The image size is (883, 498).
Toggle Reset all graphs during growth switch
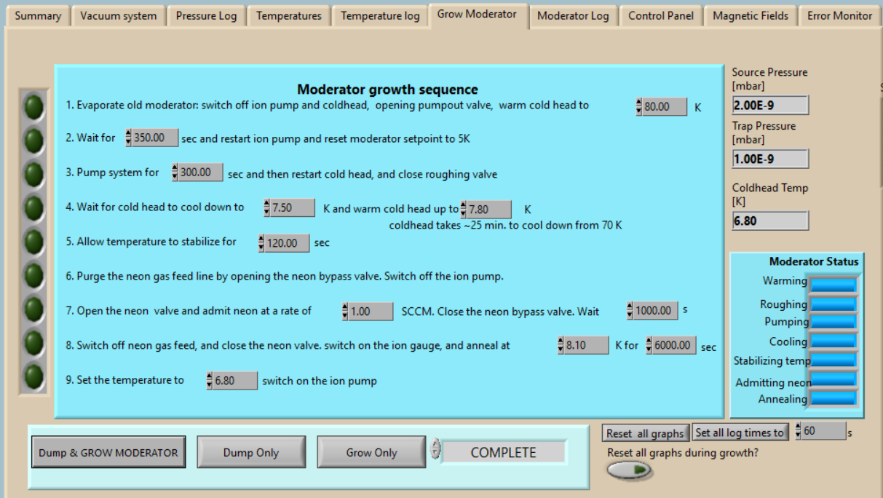pyautogui.click(x=629, y=471)
